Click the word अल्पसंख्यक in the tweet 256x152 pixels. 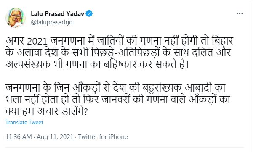[x=28, y=64]
